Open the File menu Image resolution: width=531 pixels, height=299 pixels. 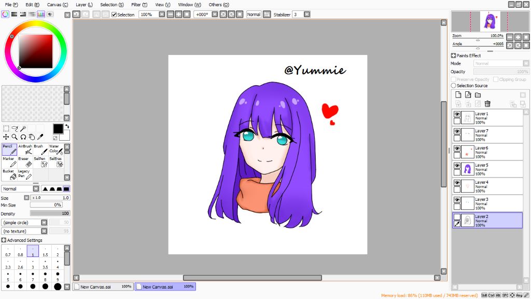[11, 5]
